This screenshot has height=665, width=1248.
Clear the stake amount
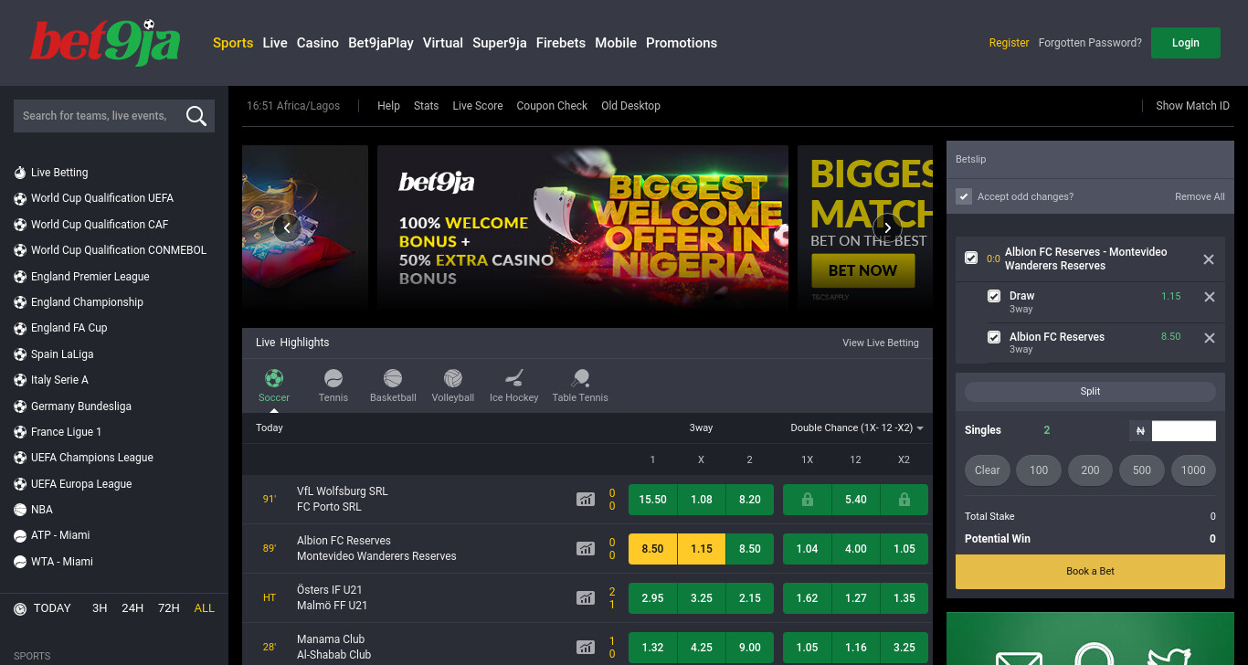(988, 470)
